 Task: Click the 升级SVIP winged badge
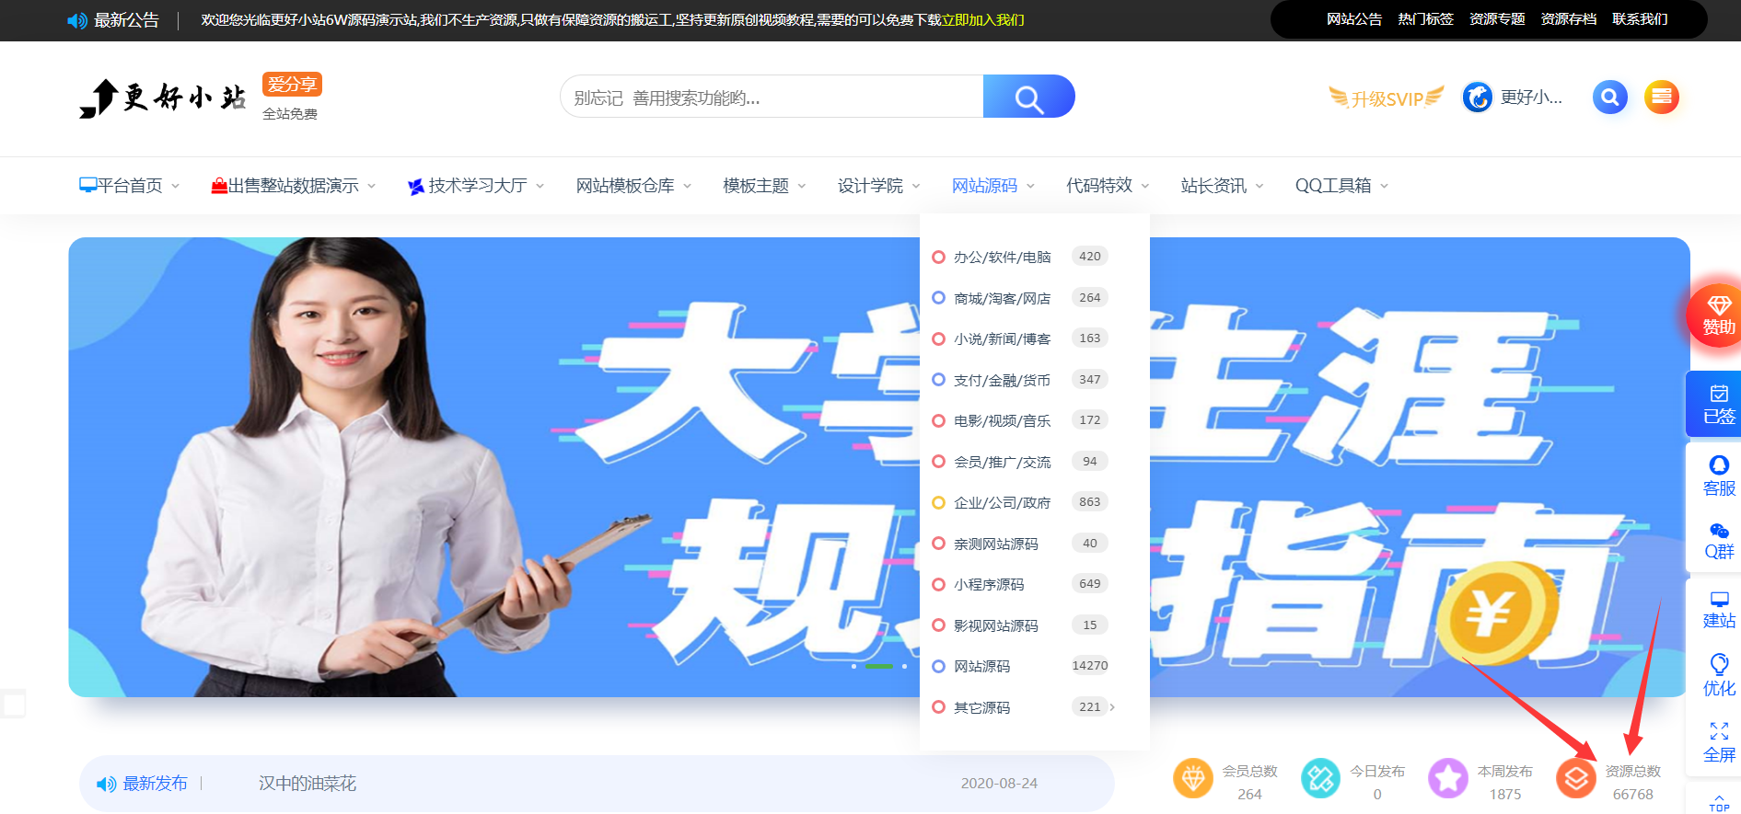1387,97
